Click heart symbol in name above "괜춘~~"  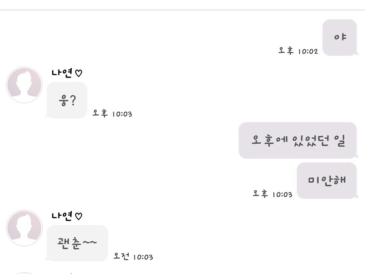click(78, 216)
